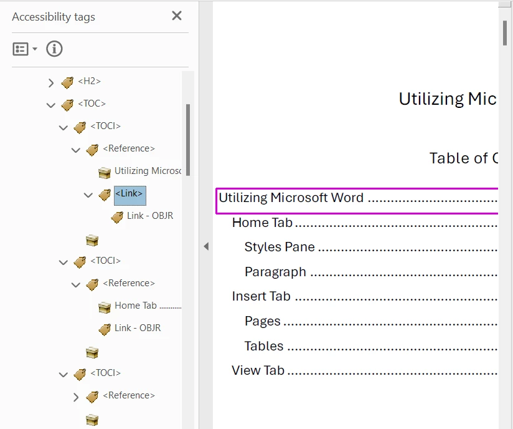Screen dimensions: 513x429
Task: Collapse the first Reference tag
Action: (75, 150)
